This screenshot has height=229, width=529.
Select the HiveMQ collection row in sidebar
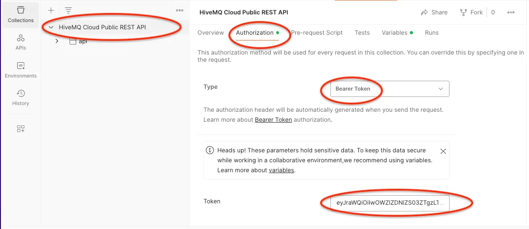[x=115, y=27]
